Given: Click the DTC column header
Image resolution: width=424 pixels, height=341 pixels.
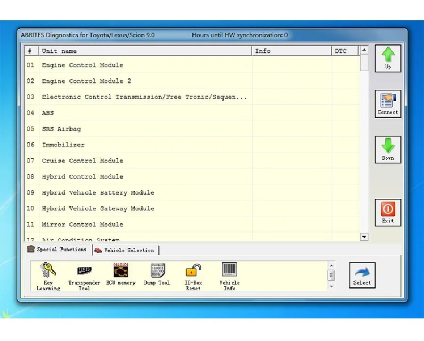Looking at the screenshot, I should 345,51.
